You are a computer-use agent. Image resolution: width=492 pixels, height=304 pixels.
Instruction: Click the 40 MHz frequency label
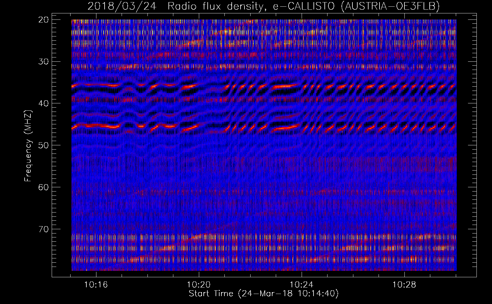pos(43,103)
